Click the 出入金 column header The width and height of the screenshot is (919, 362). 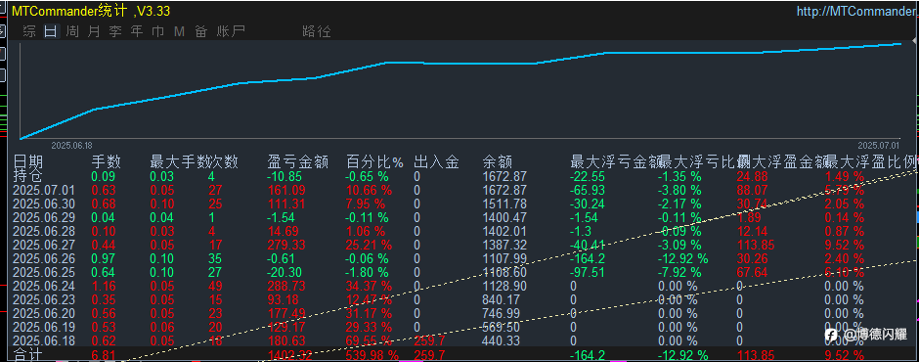(436, 162)
